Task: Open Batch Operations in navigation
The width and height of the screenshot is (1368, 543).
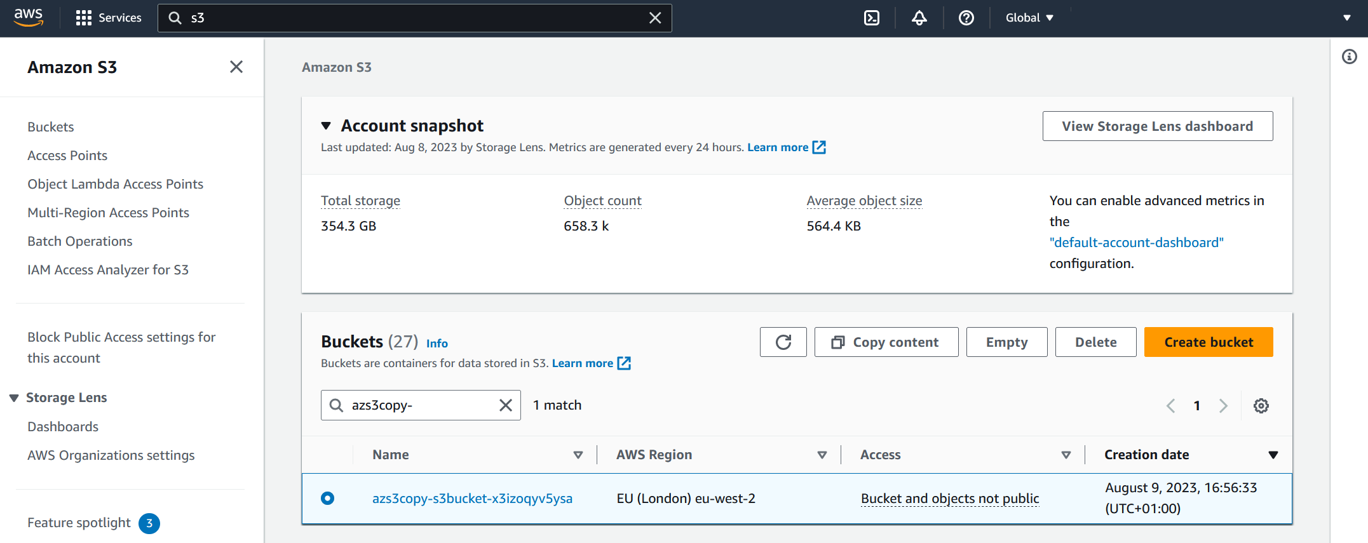Action: point(80,241)
